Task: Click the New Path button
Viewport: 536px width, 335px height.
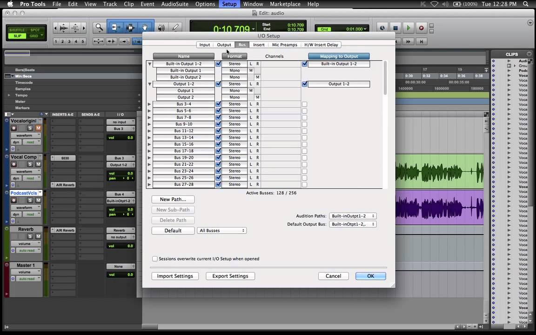Action: click(x=173, y=199)
